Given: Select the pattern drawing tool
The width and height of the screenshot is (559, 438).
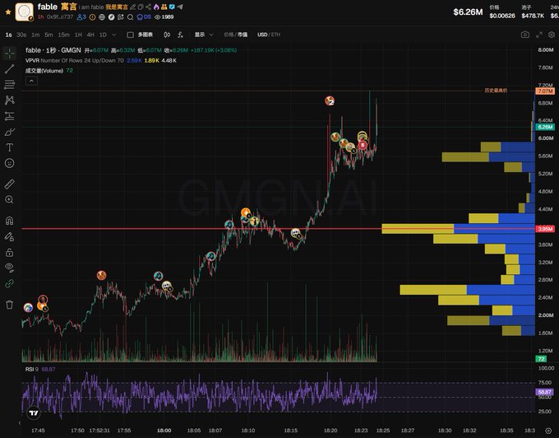Looking at the screenshot, I should pyautogui.click(x=10, y=100).
